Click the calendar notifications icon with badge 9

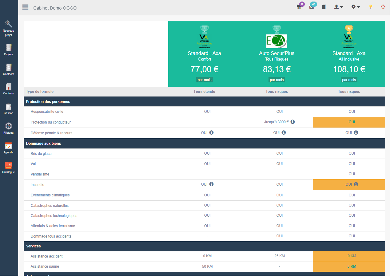[299, 7]
